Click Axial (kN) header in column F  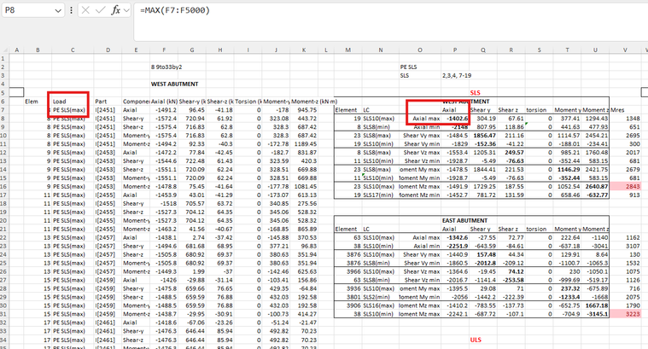point(164,102)
